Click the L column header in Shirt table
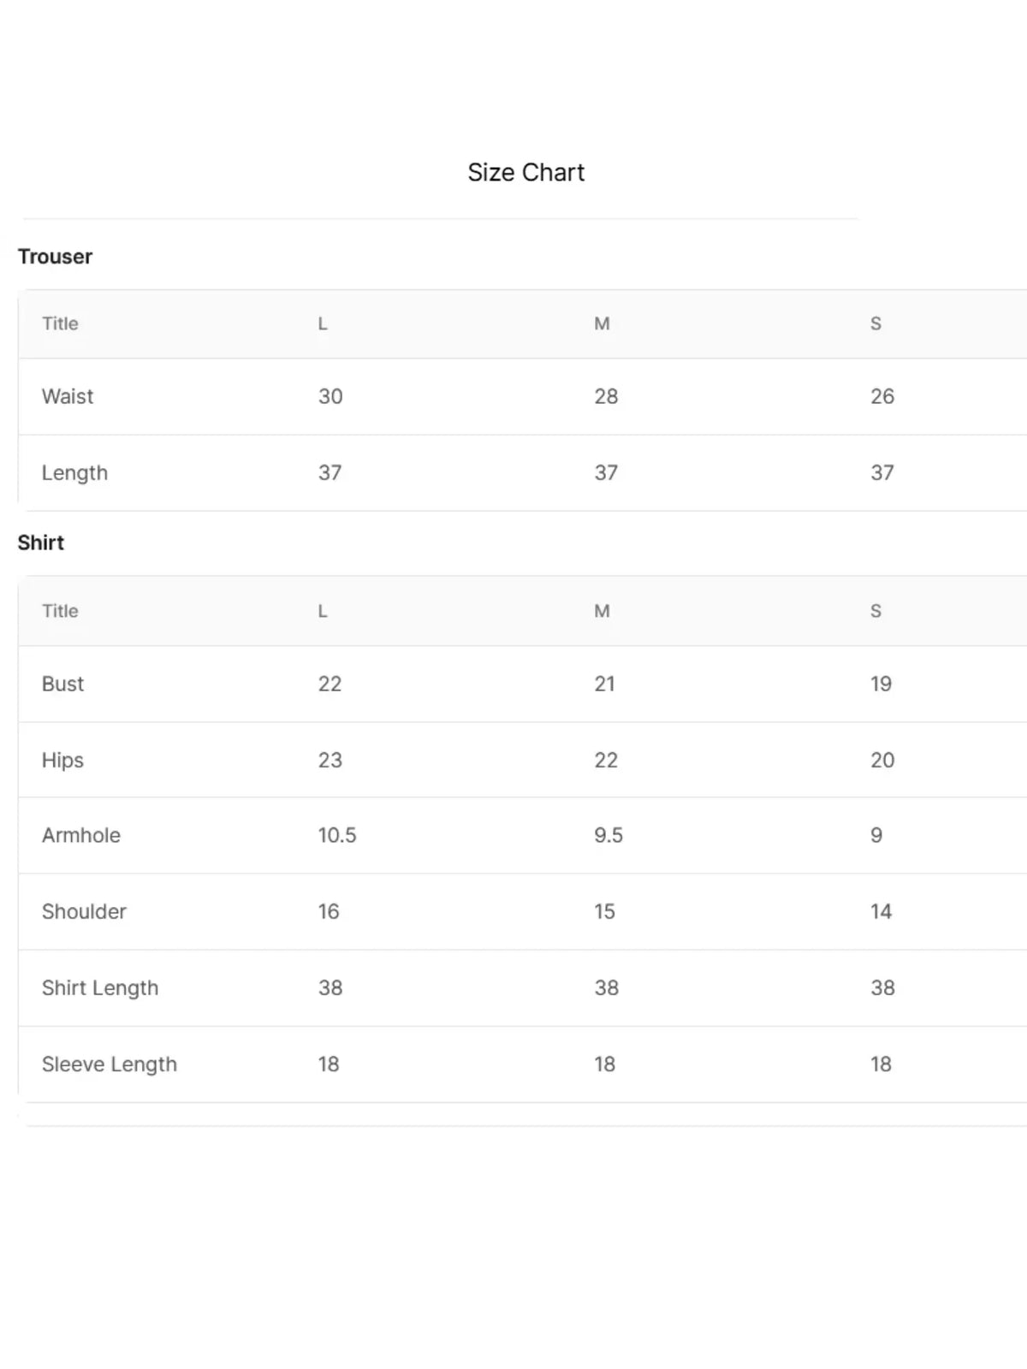Viewport: 1027px width, 1369px height. pyautogui.click(x=323, y=611)
